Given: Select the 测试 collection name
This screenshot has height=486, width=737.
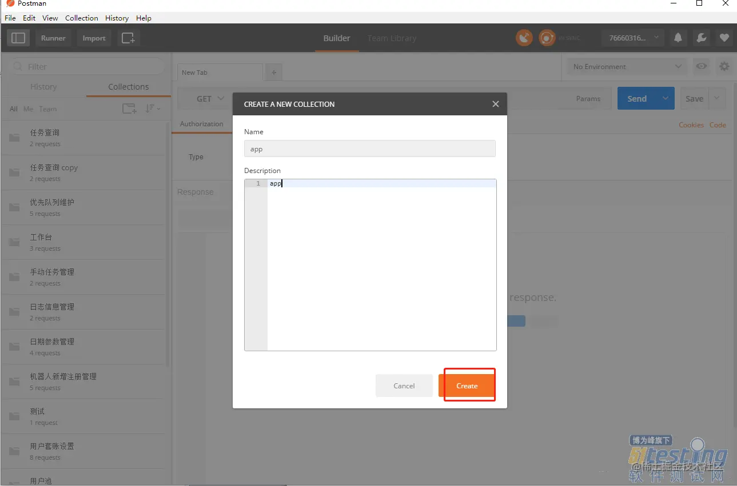Looking at the screenshot, I should [37, 411].
